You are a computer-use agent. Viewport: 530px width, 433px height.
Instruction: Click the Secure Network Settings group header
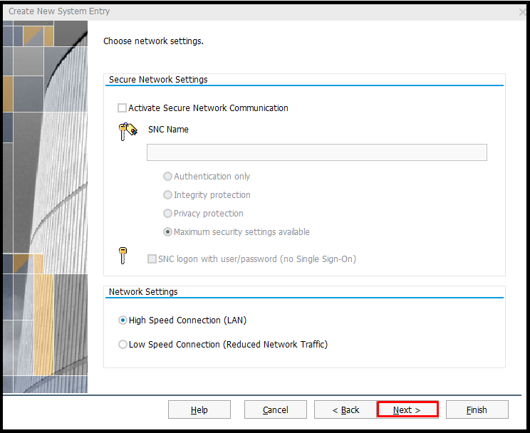(158, 80)
